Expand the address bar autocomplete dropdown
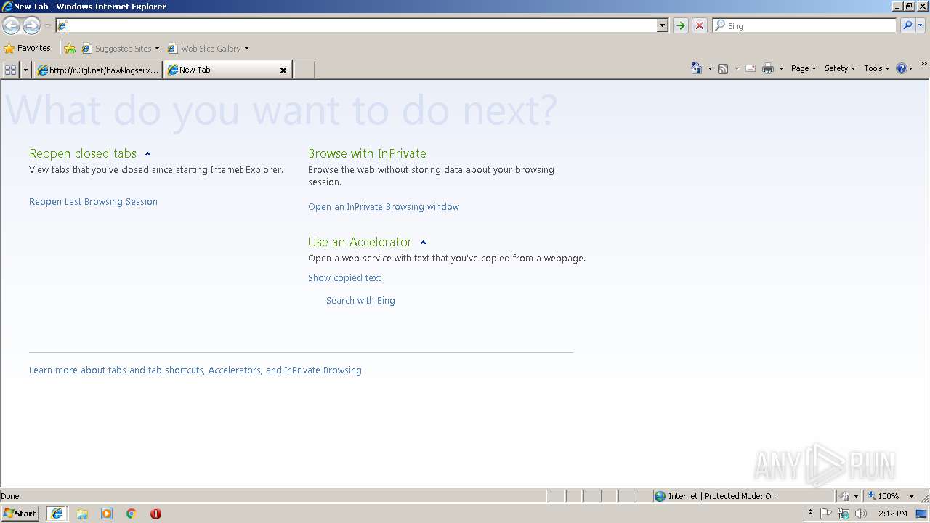 [662, 25]
